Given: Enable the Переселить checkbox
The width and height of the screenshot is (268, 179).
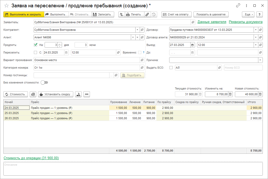Looking at the screenshot, I should pyautogui.click(x=36, y=52).
